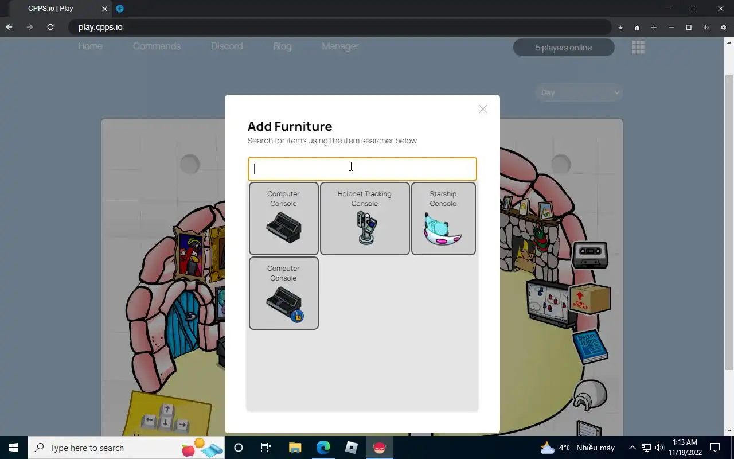Open Task View

click(266, 448)
